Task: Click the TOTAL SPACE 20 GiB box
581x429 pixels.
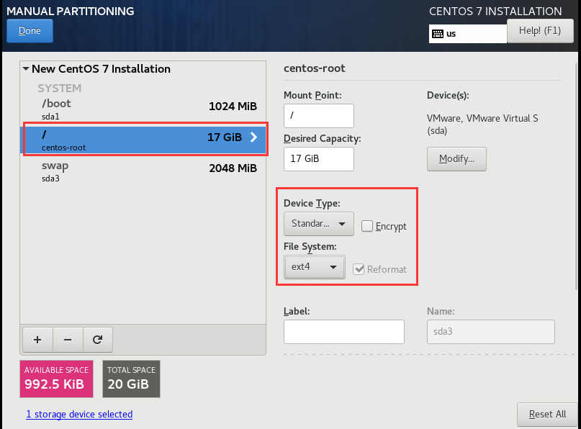Action: coord(131,379)
